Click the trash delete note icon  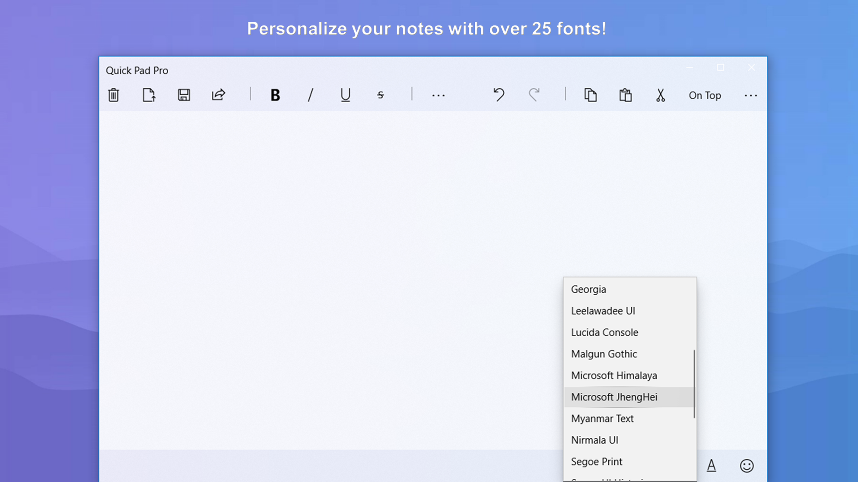114,95
